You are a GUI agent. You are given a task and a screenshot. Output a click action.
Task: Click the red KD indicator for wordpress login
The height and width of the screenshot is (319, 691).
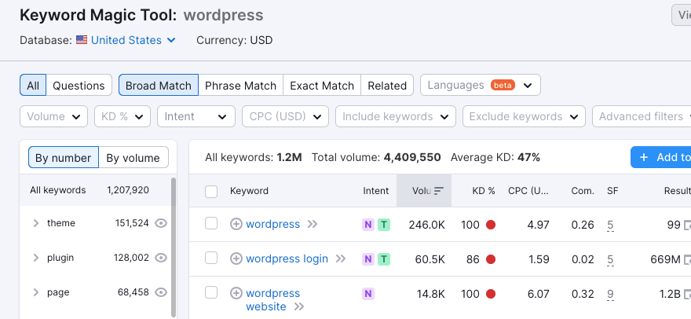coord(491,258)
